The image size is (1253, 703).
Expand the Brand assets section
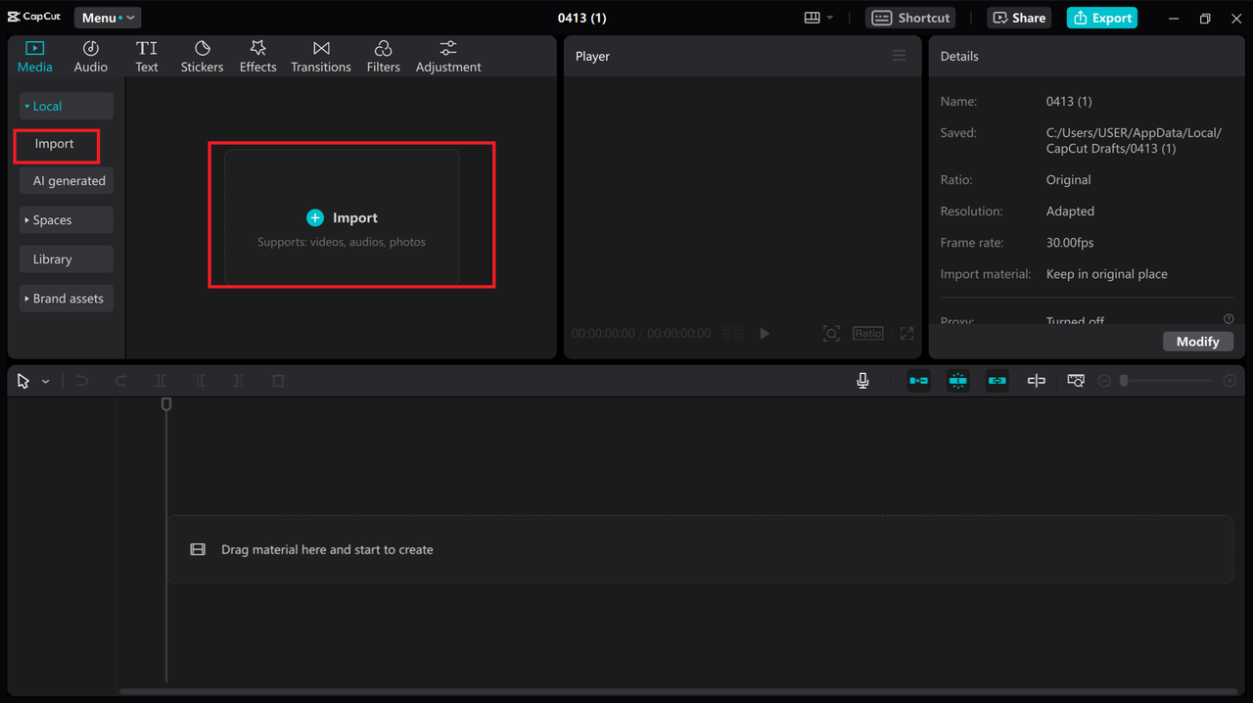coord(66,299)
